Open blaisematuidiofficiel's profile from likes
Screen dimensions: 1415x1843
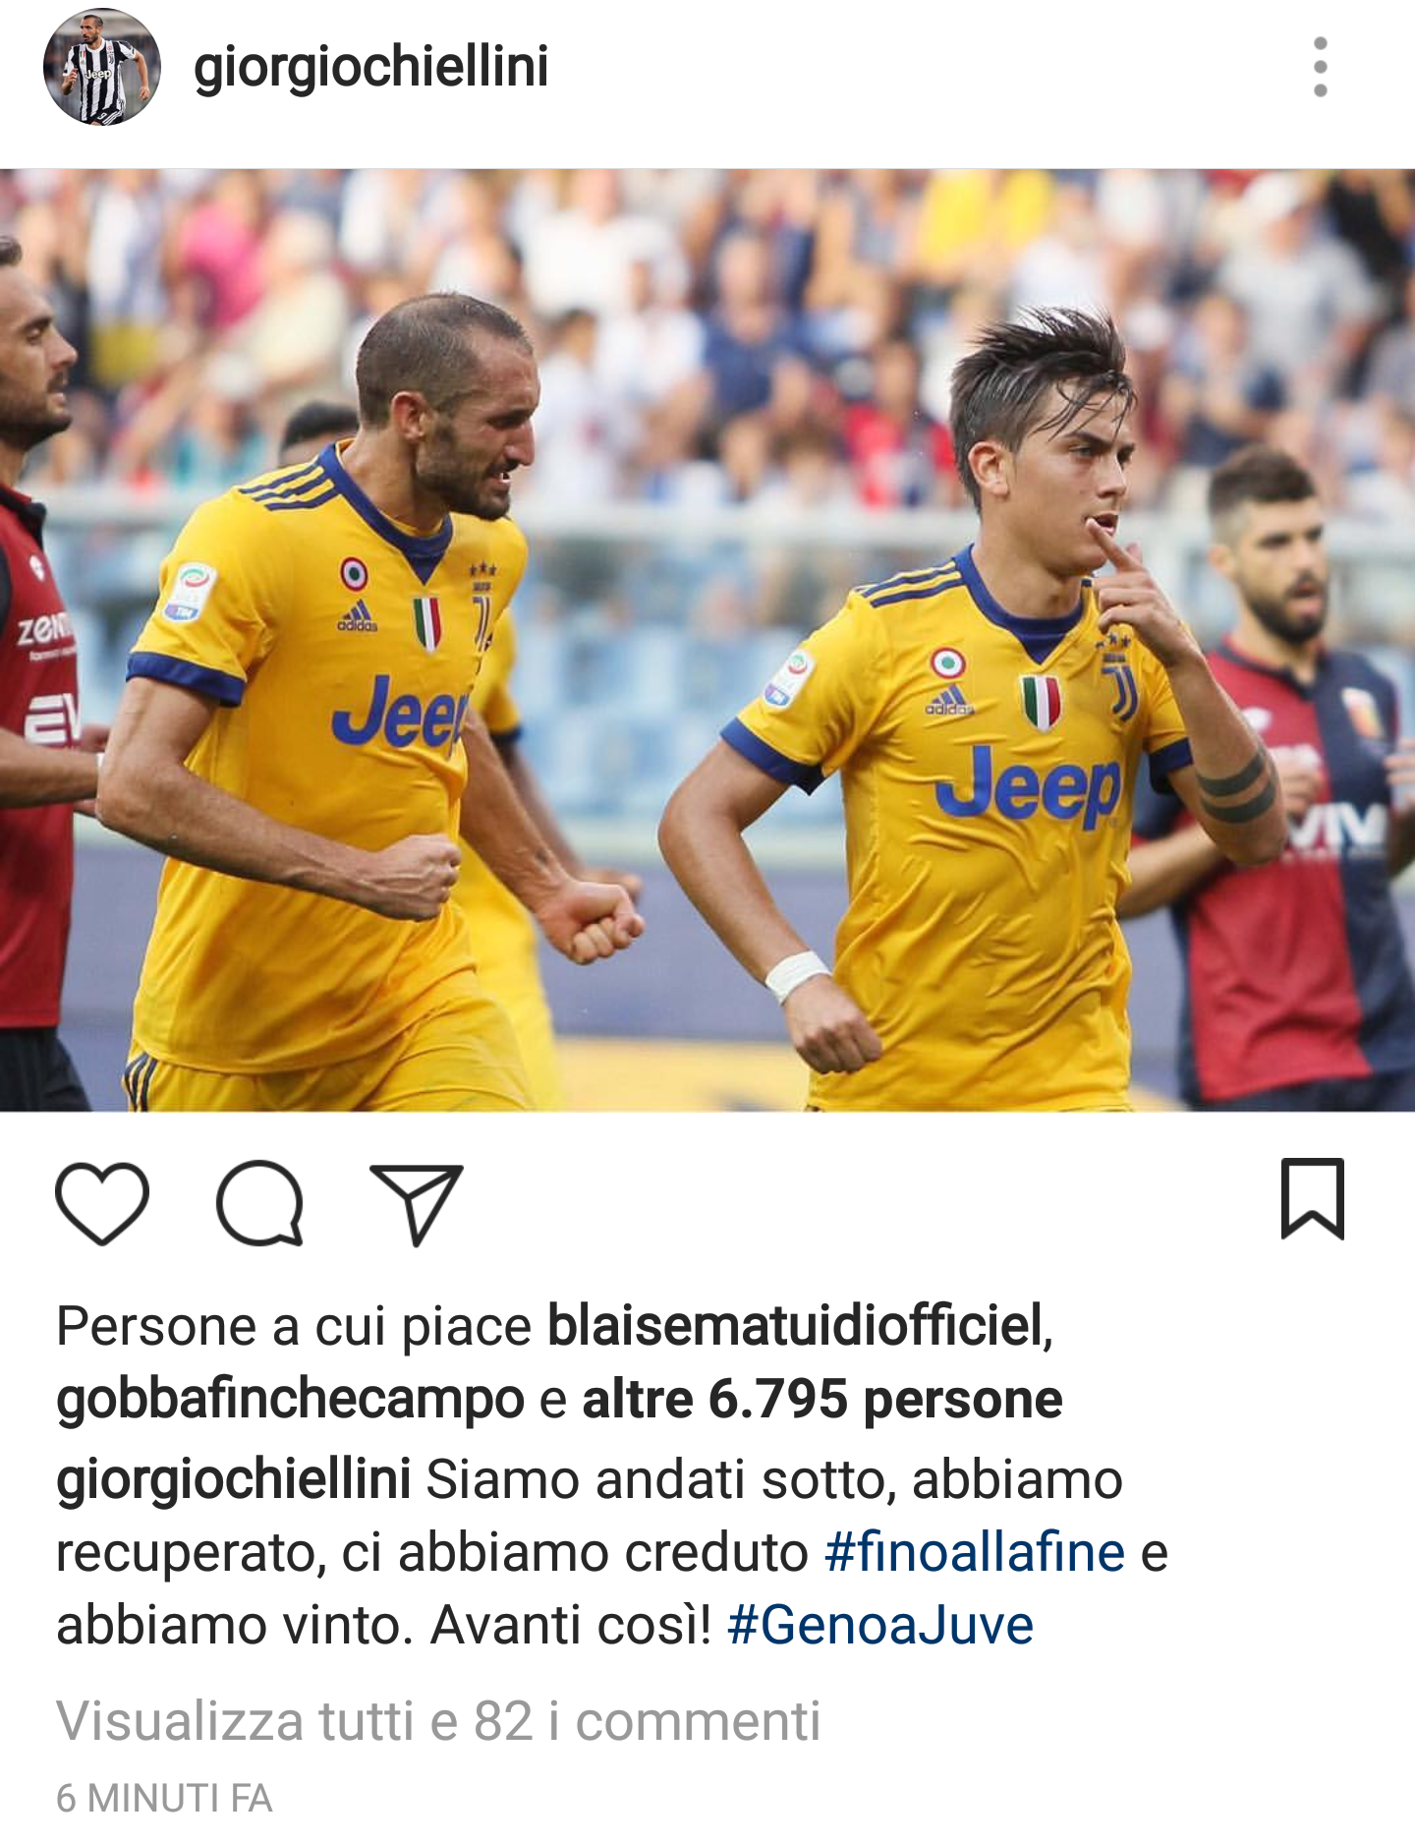pyautogui.click(x=795, y=1326)
